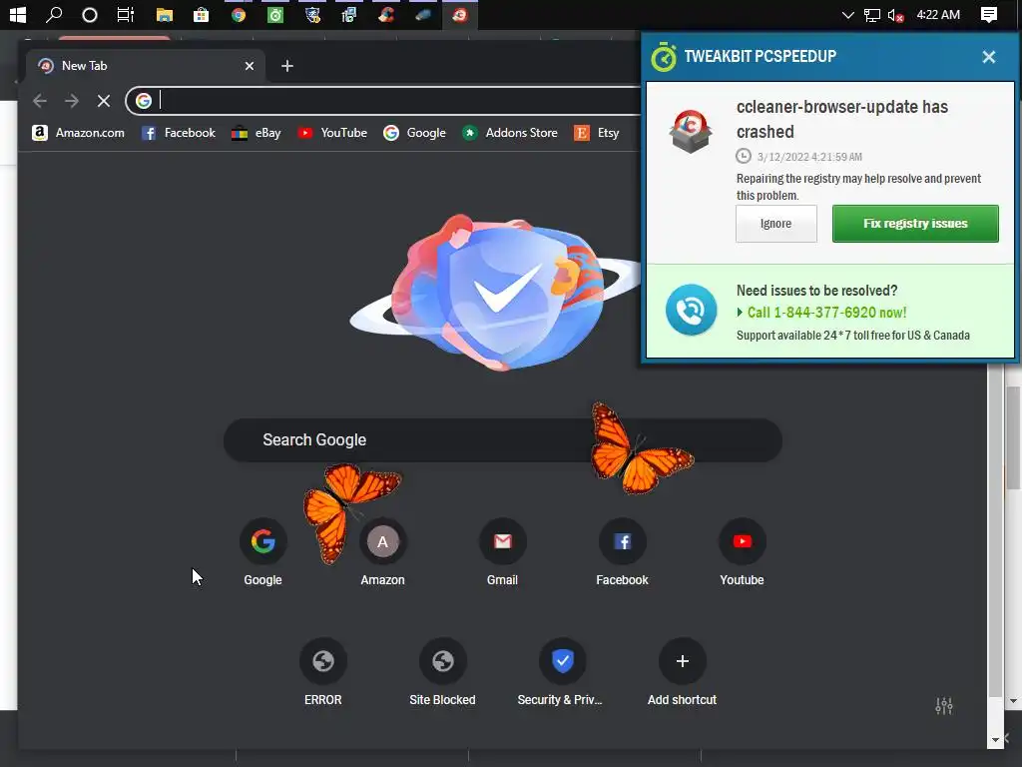Close the TweakBit PCSpeedUp popup
The image size is (1022, 767).
[x=988, y=57]
